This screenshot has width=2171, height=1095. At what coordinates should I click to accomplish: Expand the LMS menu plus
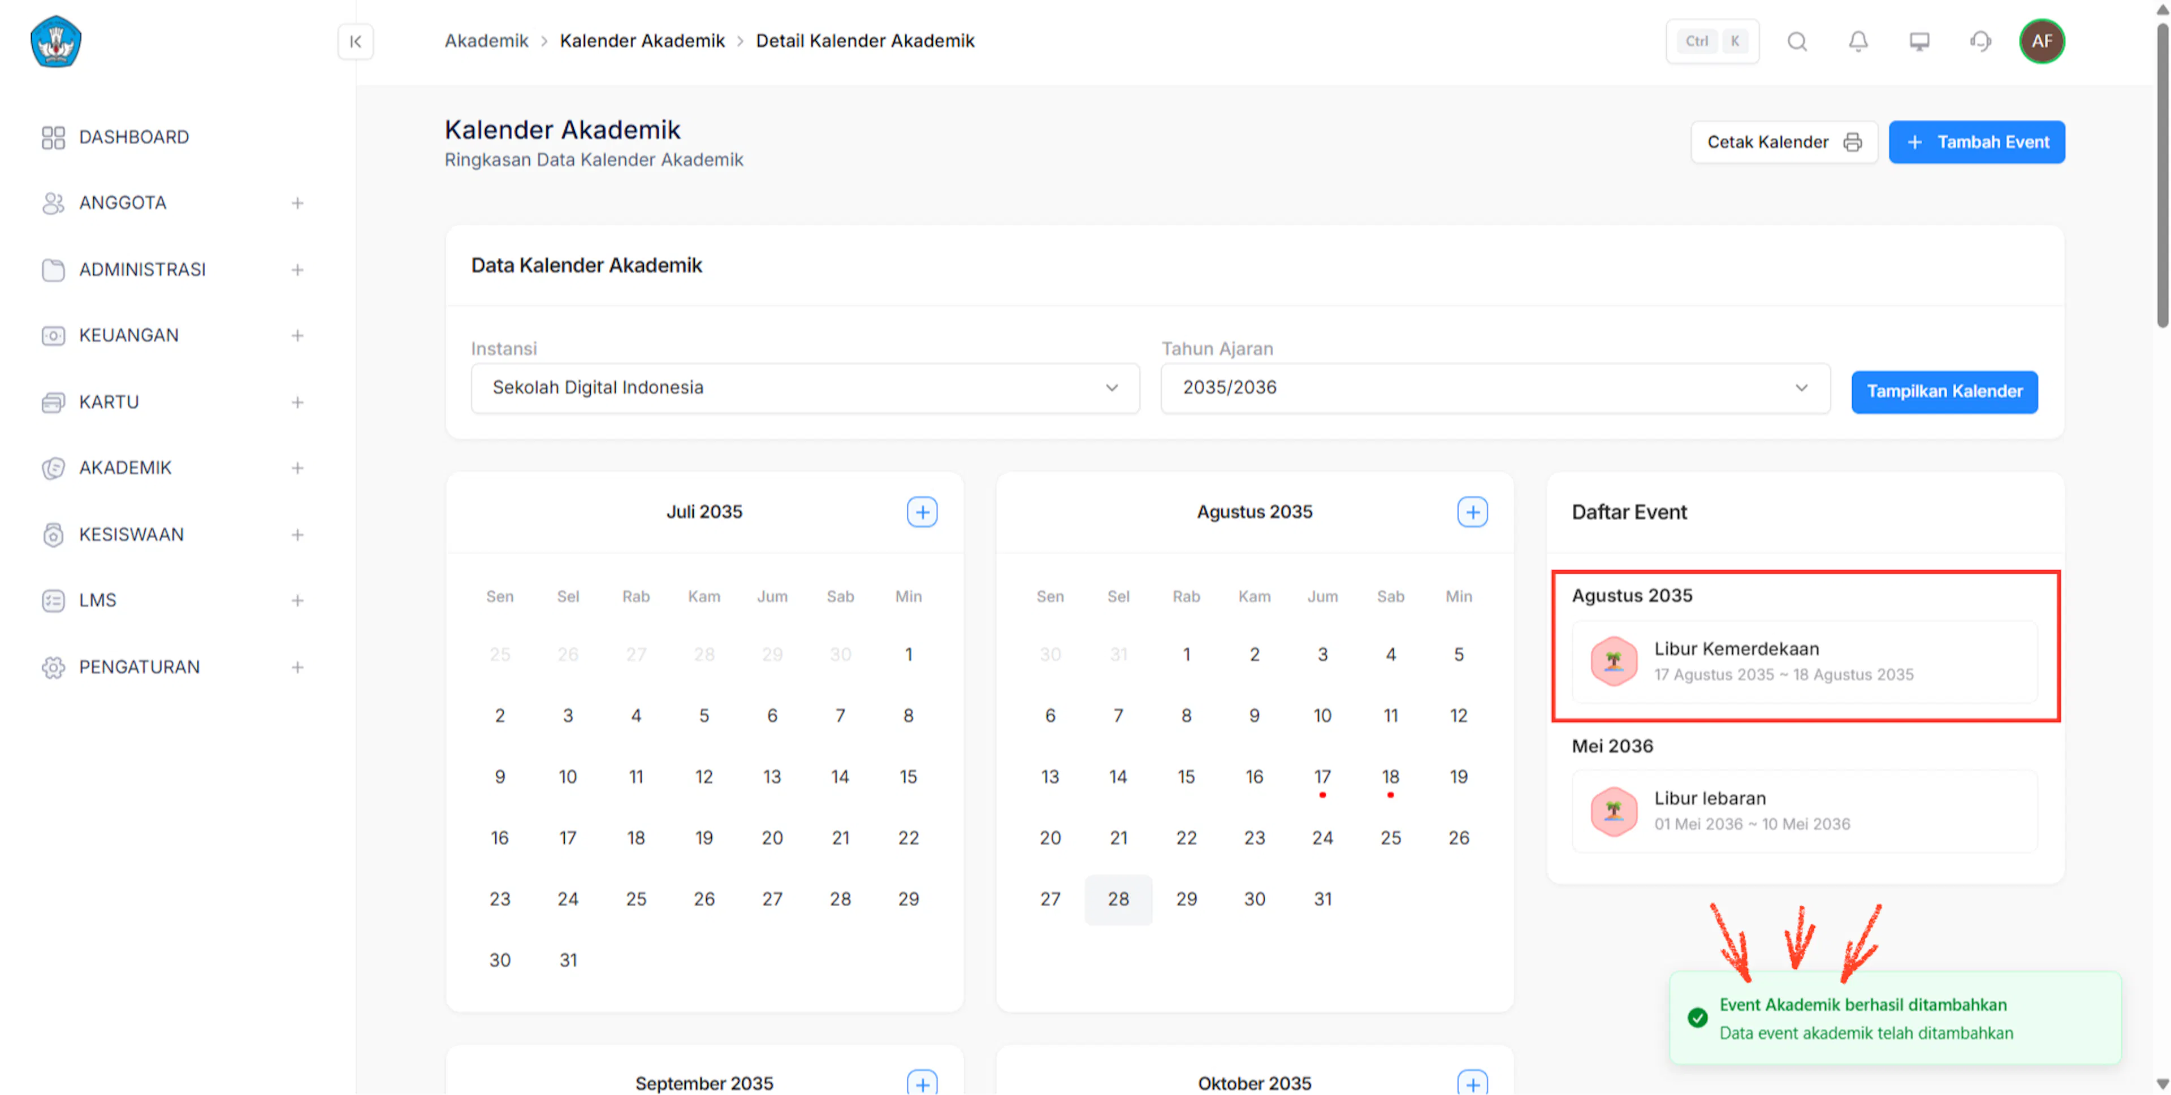coord(297,600)
